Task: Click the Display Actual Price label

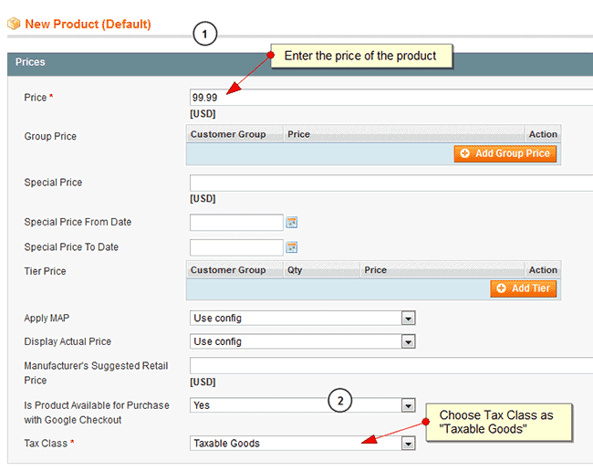Action: coord(68,341)
